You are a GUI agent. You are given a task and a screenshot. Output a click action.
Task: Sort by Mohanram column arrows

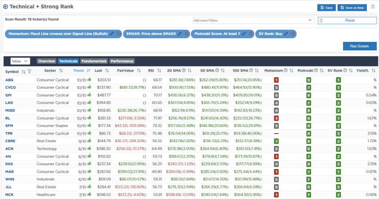click(x=292, y=70)
